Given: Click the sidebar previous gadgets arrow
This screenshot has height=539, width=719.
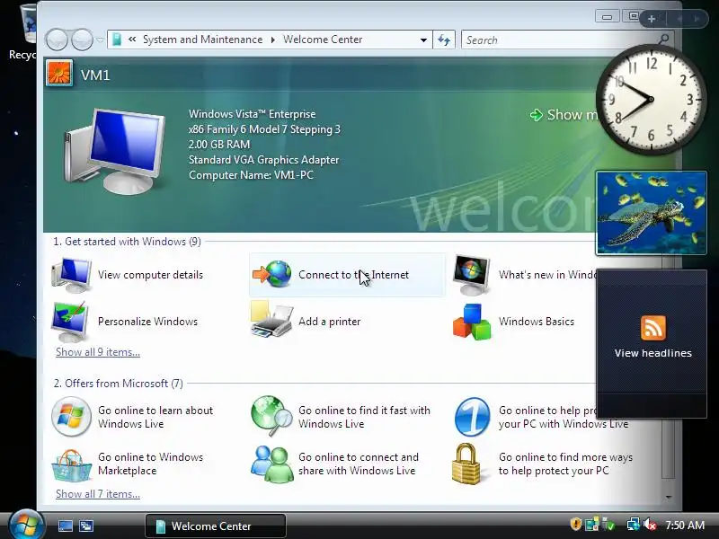Looking at the screenshot, I should [x=679, y=19].
